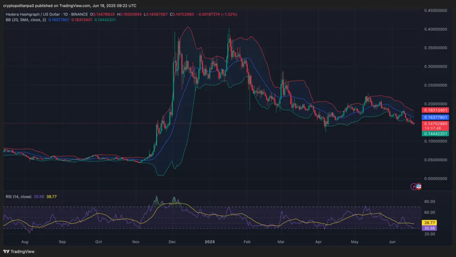Click the 0.30000000 price axis label
Image resolution: width=456 pixels, height=257 pixels.
(x=436, y=67)
